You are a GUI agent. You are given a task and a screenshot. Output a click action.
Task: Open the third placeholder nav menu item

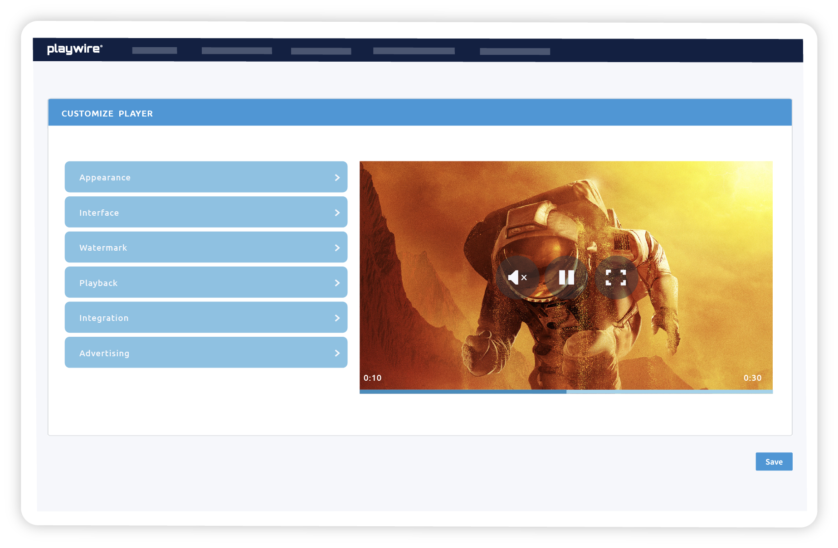tap(321, 51)
